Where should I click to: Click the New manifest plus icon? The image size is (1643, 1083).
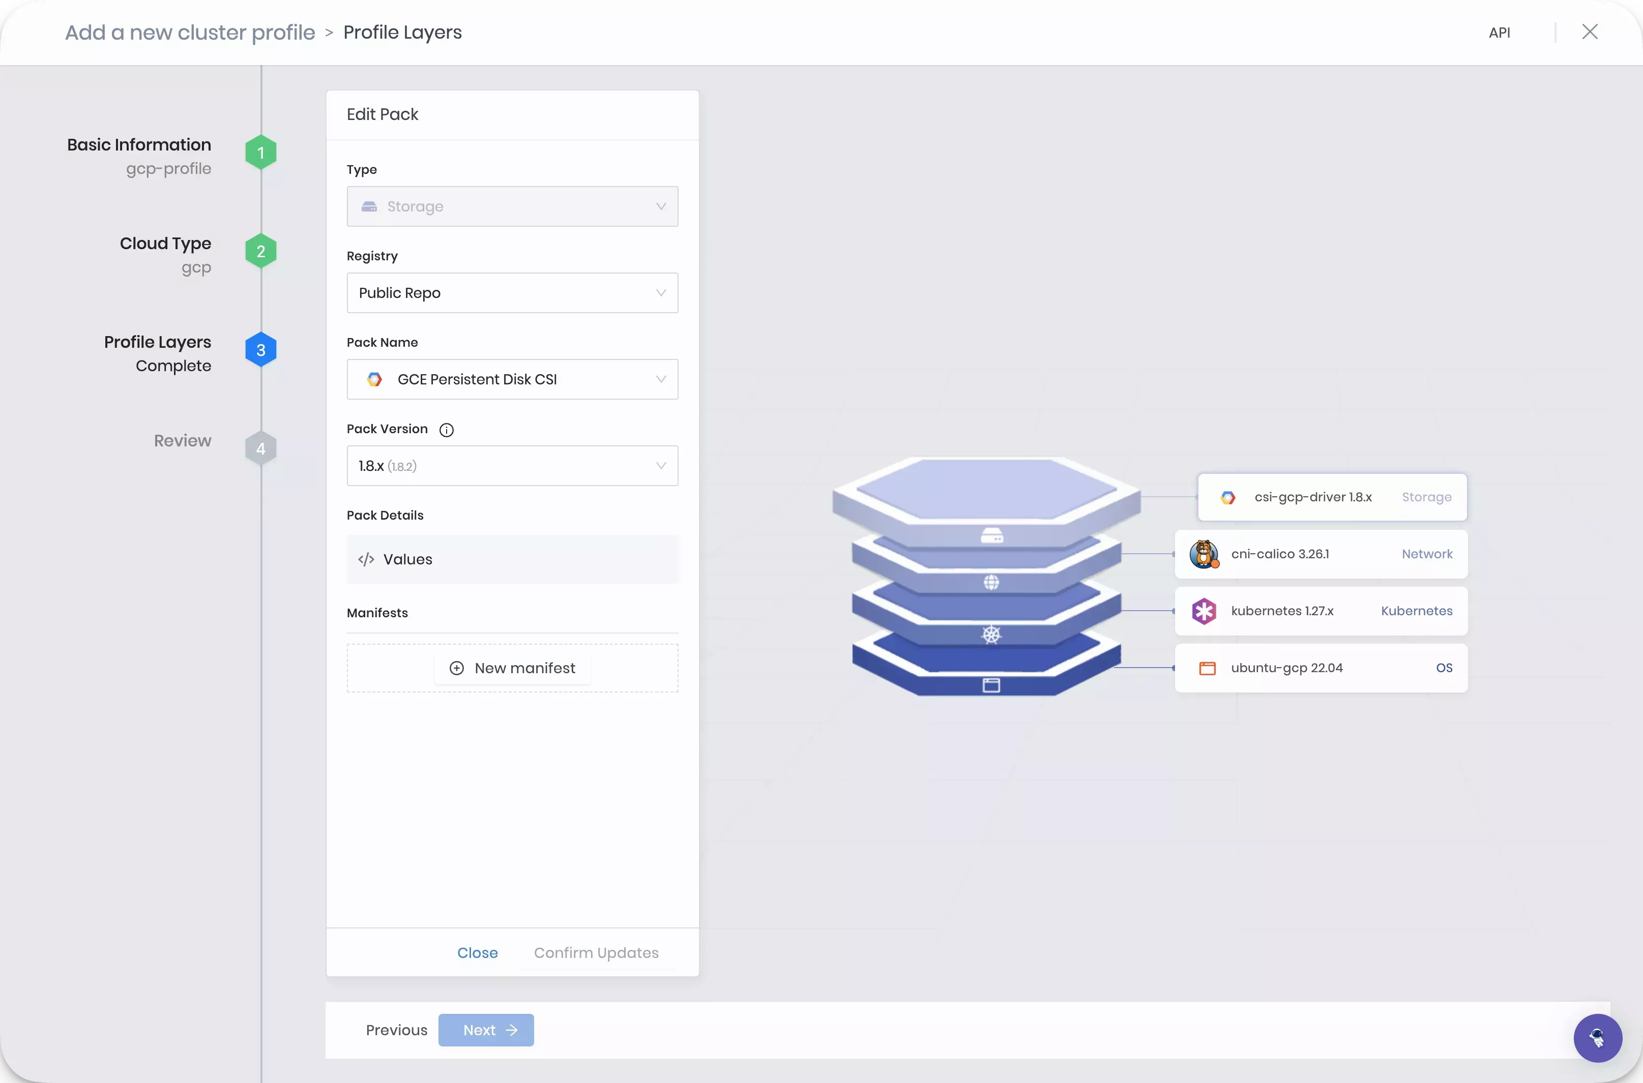pyautogui.click(x=456, y=667)
